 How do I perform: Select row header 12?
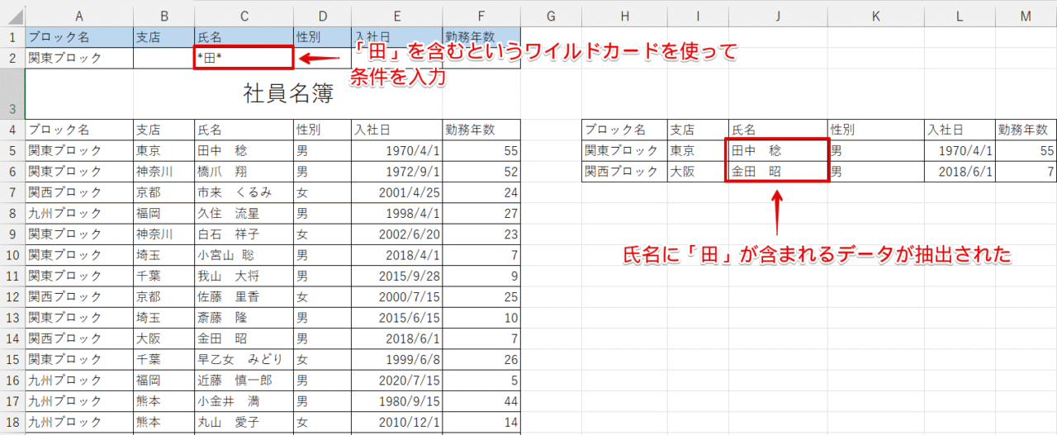click(12, 296)
